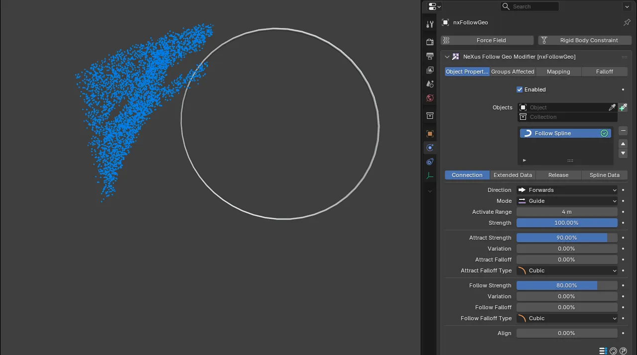Open the Collection properties box icon
637x355 pixels.
pyautogui.click(x=430, y=116)
